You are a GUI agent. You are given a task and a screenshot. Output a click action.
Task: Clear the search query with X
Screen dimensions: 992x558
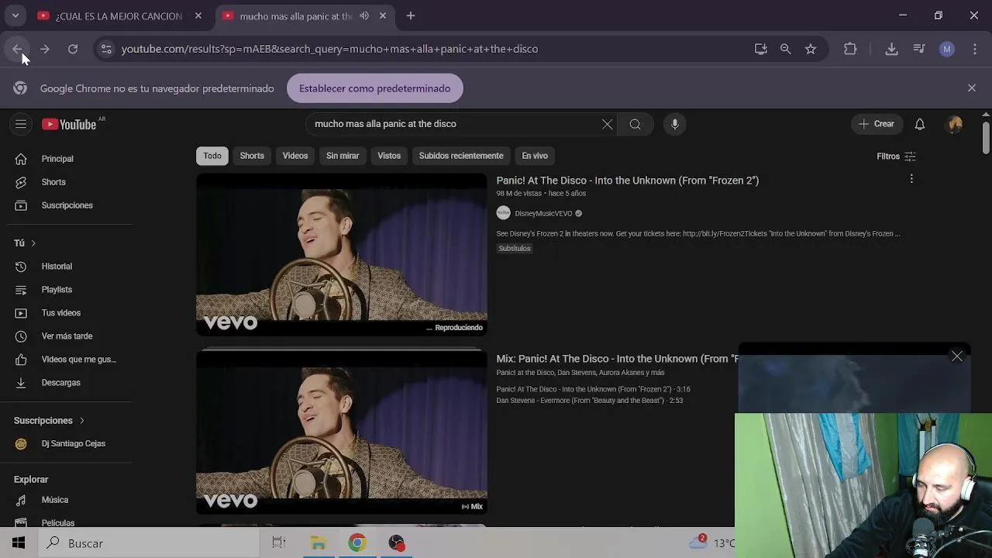(x=607, y=124)
